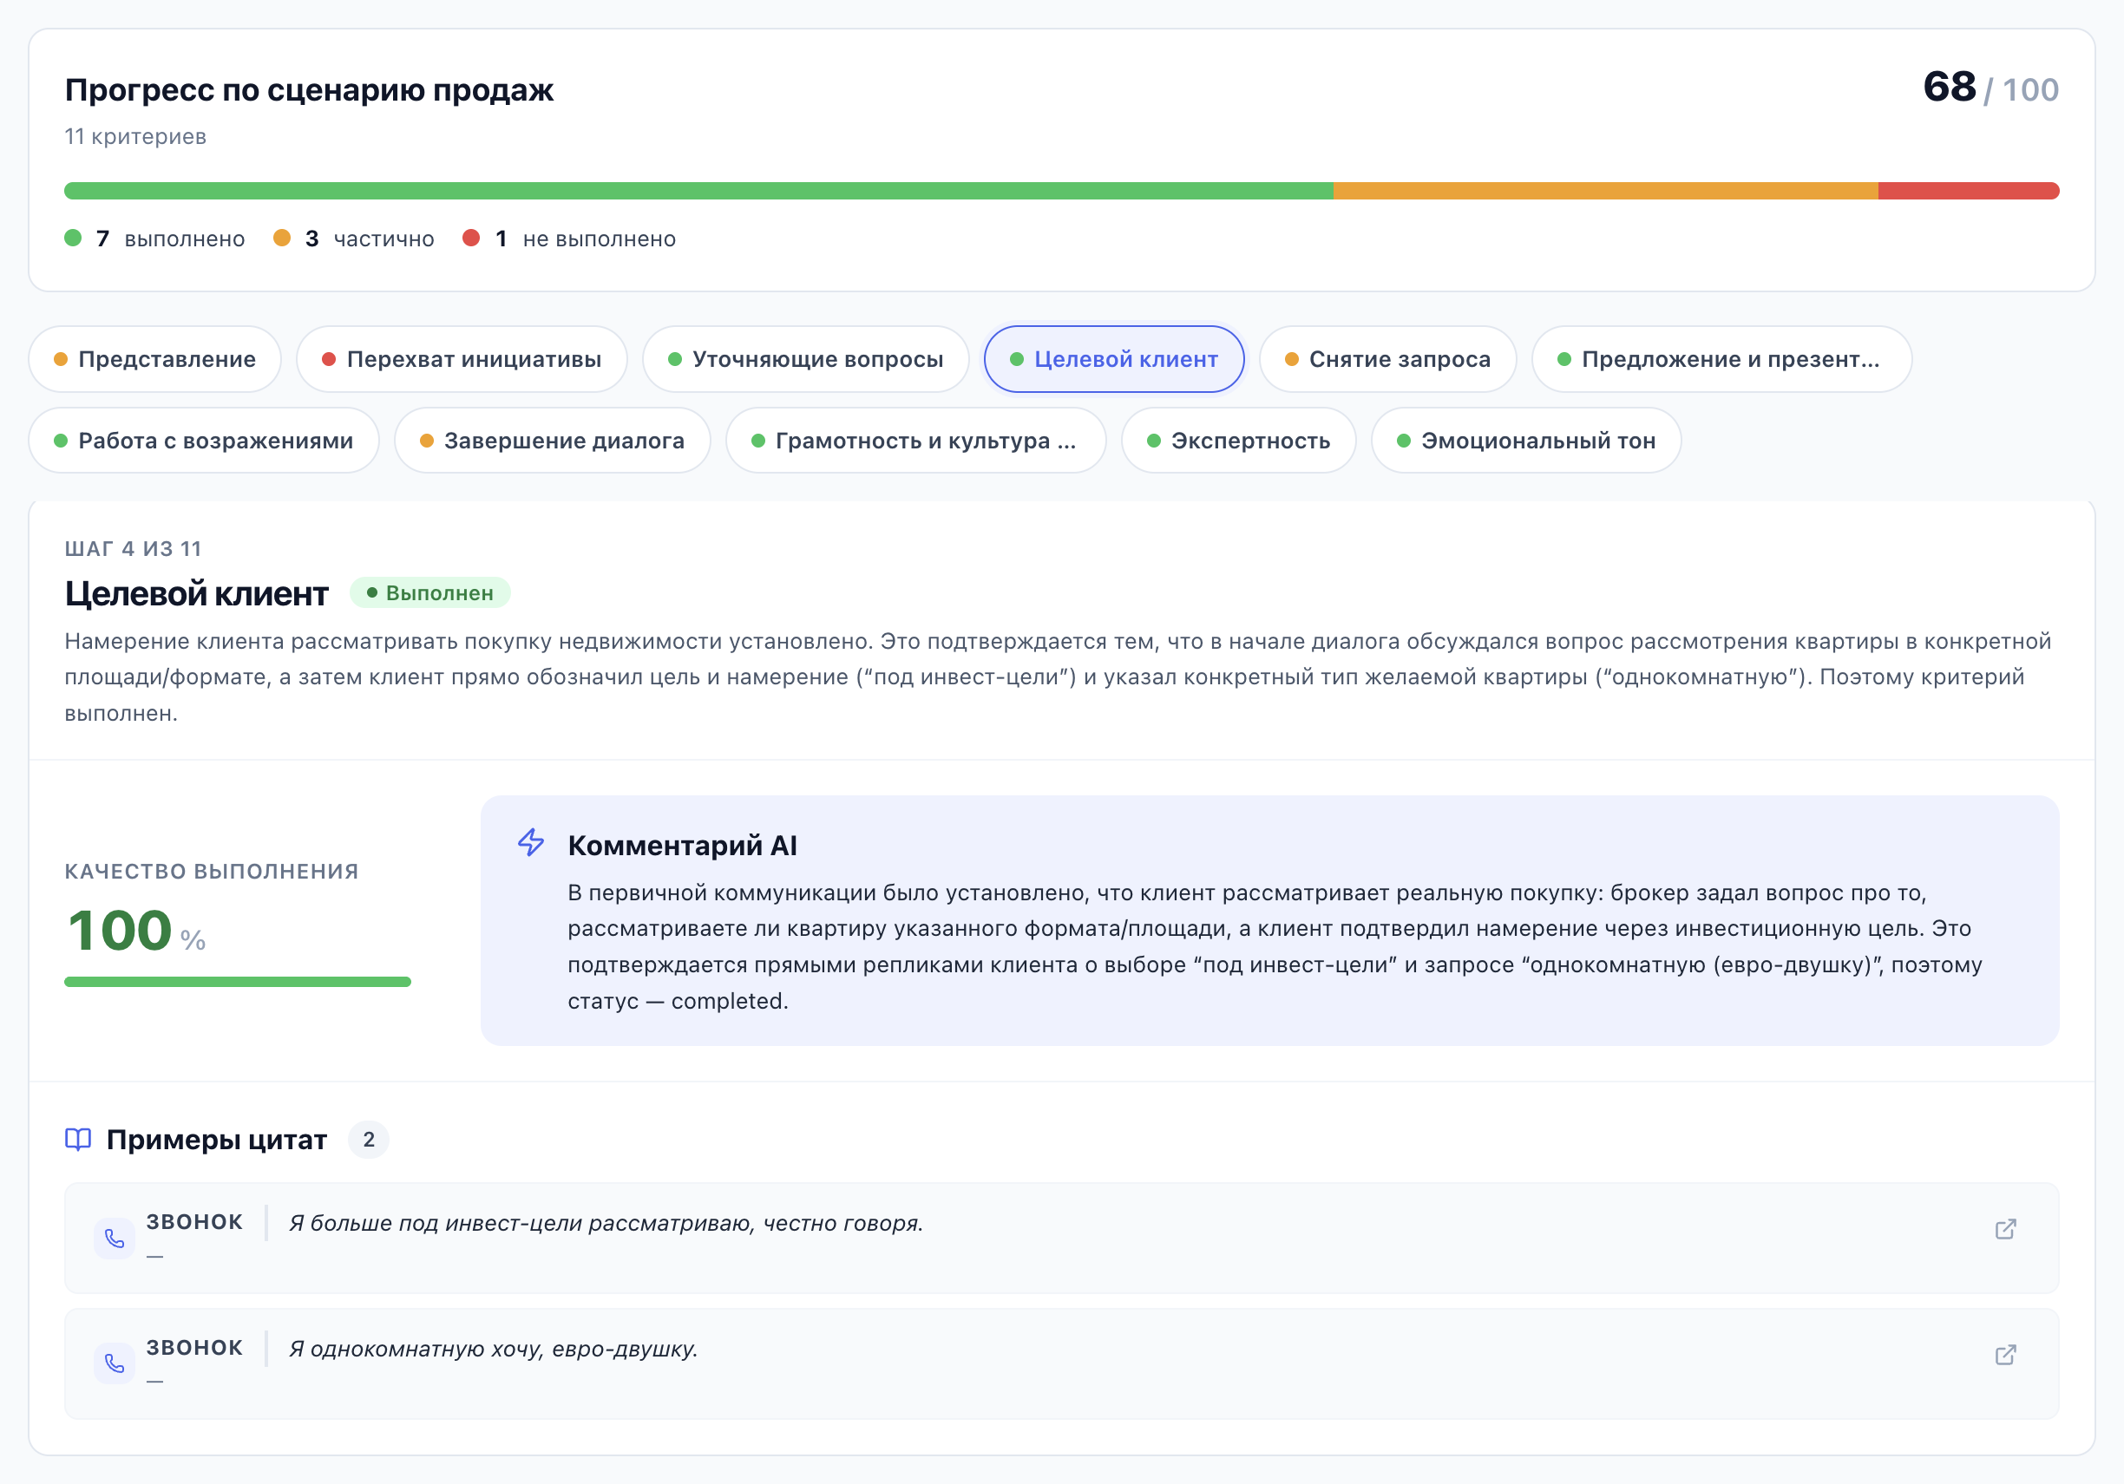Image resolution: width=2124 pixels, height=1484 pixels.
Task: Click the orange segment of the progress bar
Action: click(x=1605, y=192)
